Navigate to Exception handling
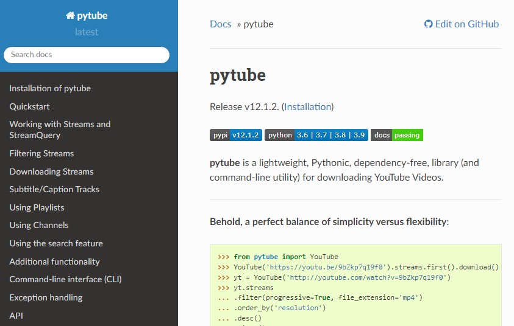Viewport: 514px width, 326px height. point(46,297)
